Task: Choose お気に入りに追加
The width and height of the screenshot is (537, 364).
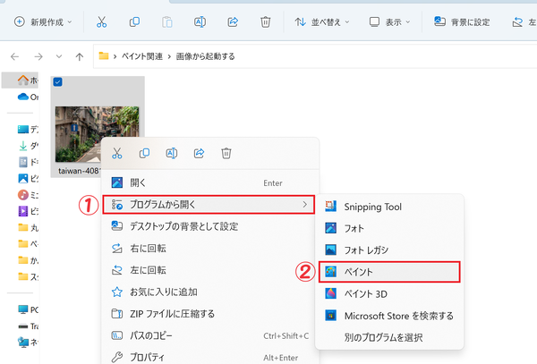Action: click(x=210, y=292)
